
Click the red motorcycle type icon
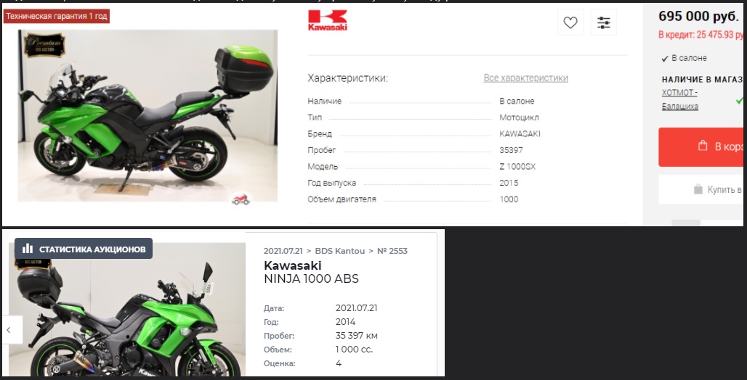click(241, 199)
